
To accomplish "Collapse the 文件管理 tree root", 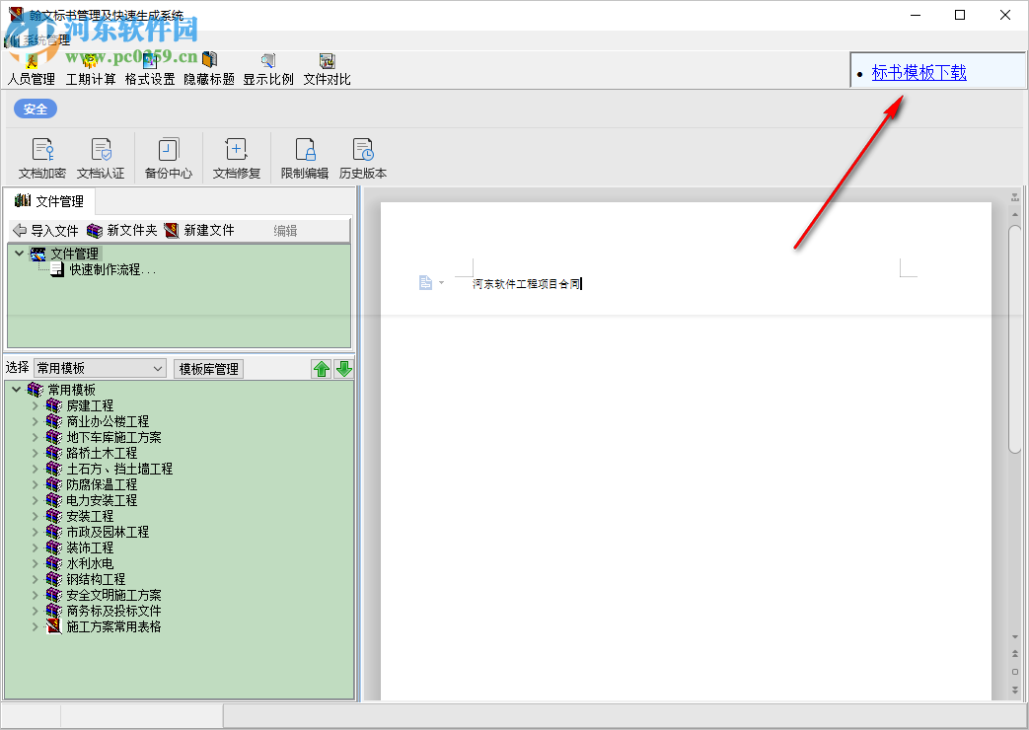I will click(x=19, y=254).
